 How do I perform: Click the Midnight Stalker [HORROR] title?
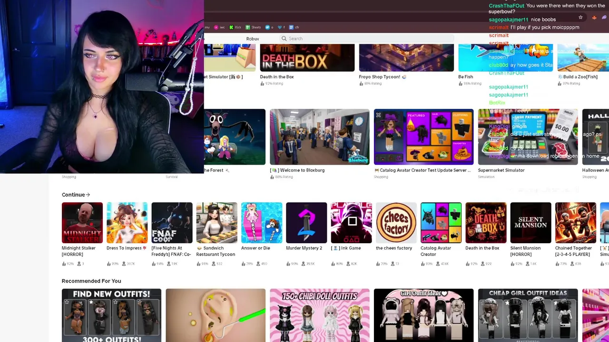pos(79,251)
